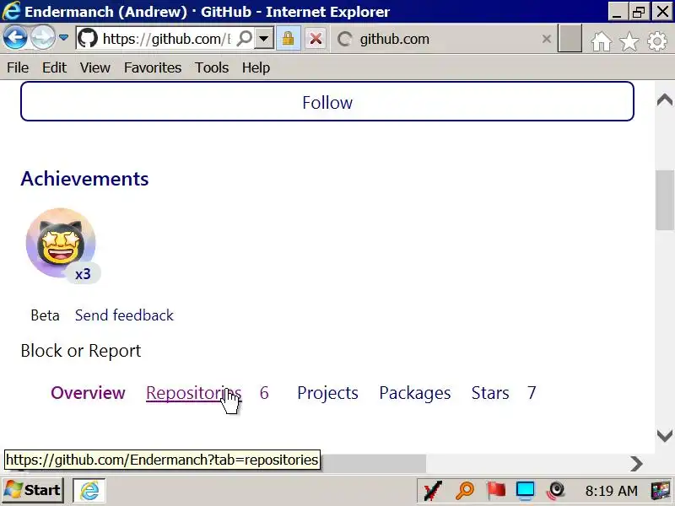The height and width of the screenshot is (506, 675).
Task: Open the Starstruck achievement badge
Action: (61, 243)
